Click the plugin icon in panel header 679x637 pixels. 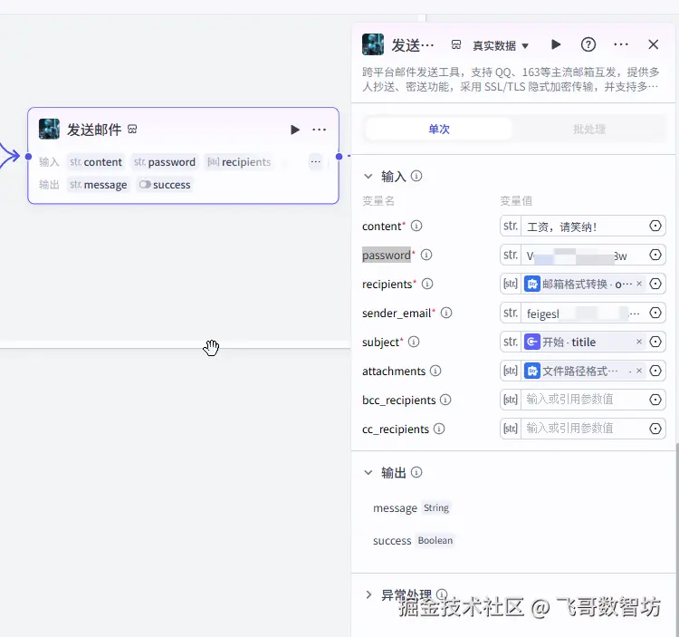(x=456, y=44)
